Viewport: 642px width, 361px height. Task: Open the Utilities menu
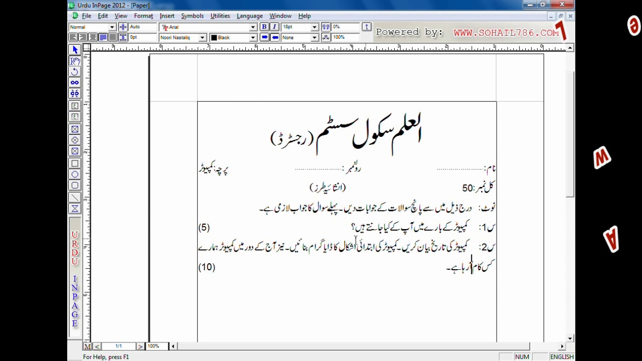(220, 16)
